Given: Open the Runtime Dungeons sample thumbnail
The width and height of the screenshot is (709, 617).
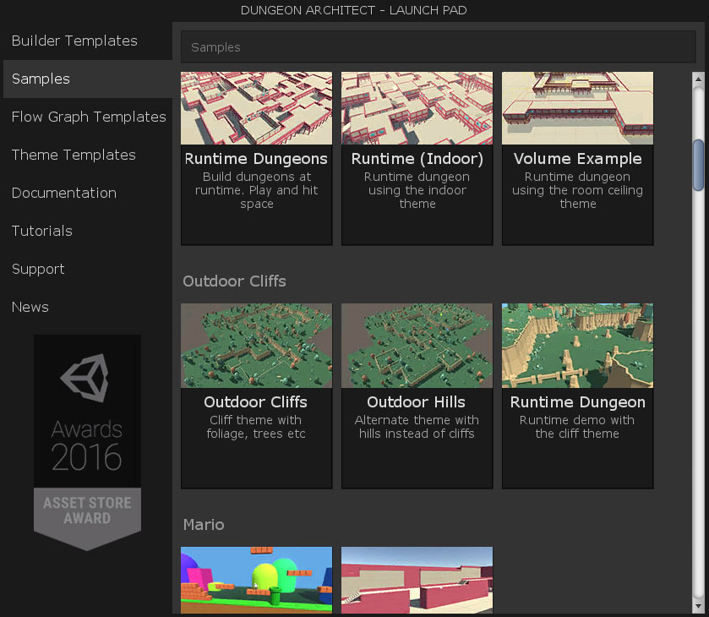Looking at the screenshot, I should pyautogui.click(x=256, y=108).
